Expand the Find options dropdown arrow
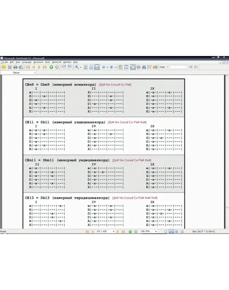 coord(168,67)
